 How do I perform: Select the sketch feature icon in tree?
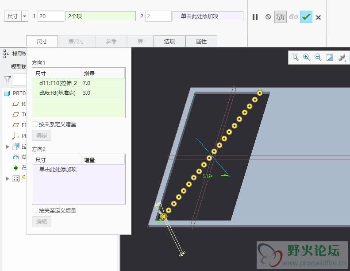[15, 158]
